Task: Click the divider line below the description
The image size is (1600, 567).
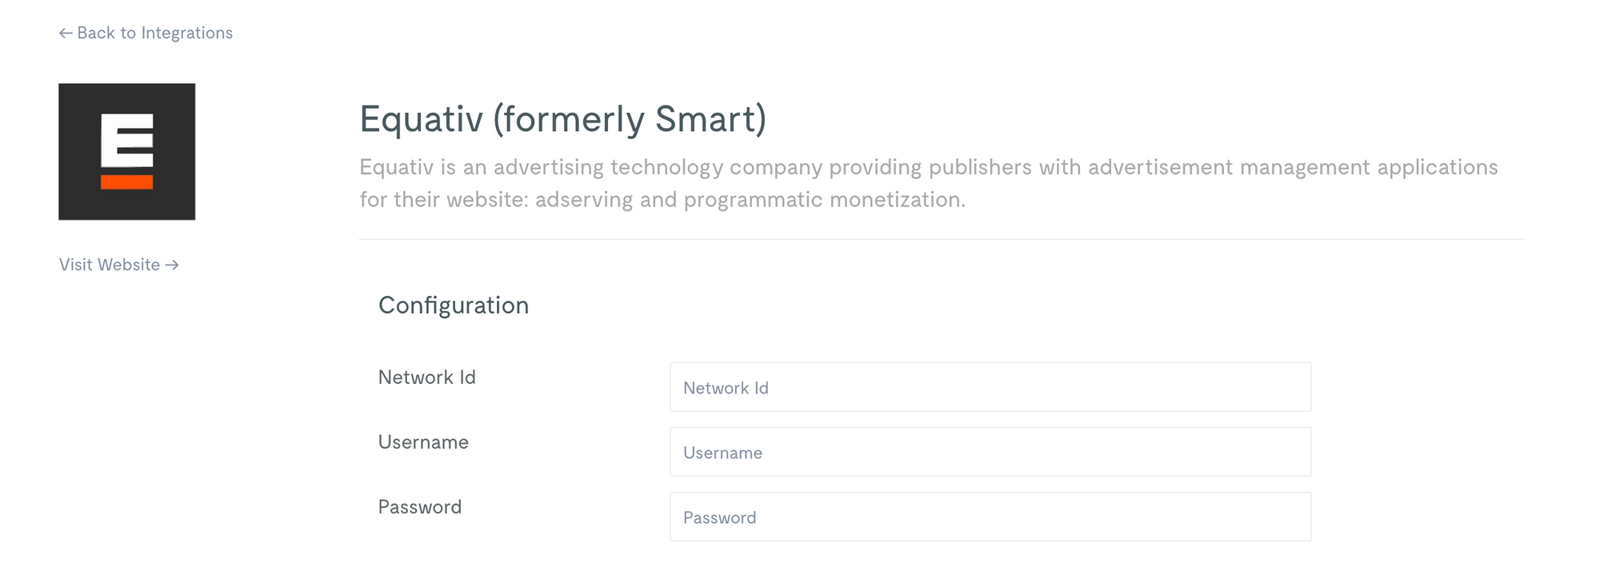Action: tap(942, 239)
